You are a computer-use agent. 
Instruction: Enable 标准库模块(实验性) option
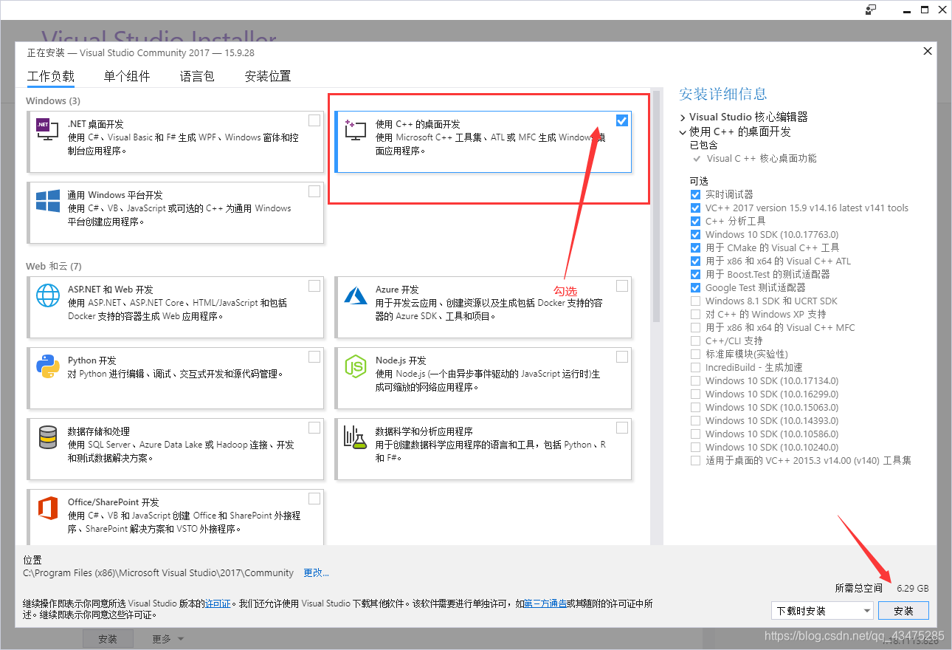coord(695,354)
